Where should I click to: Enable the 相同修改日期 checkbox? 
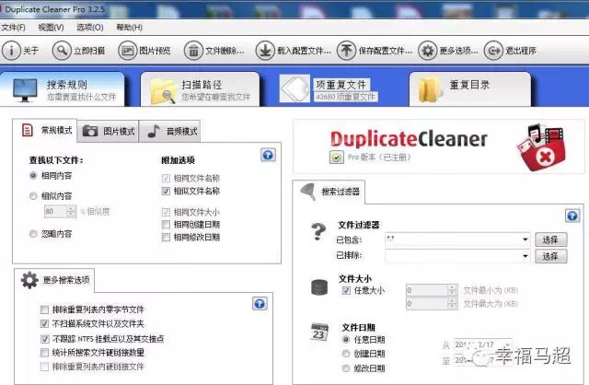coord(166,238)
